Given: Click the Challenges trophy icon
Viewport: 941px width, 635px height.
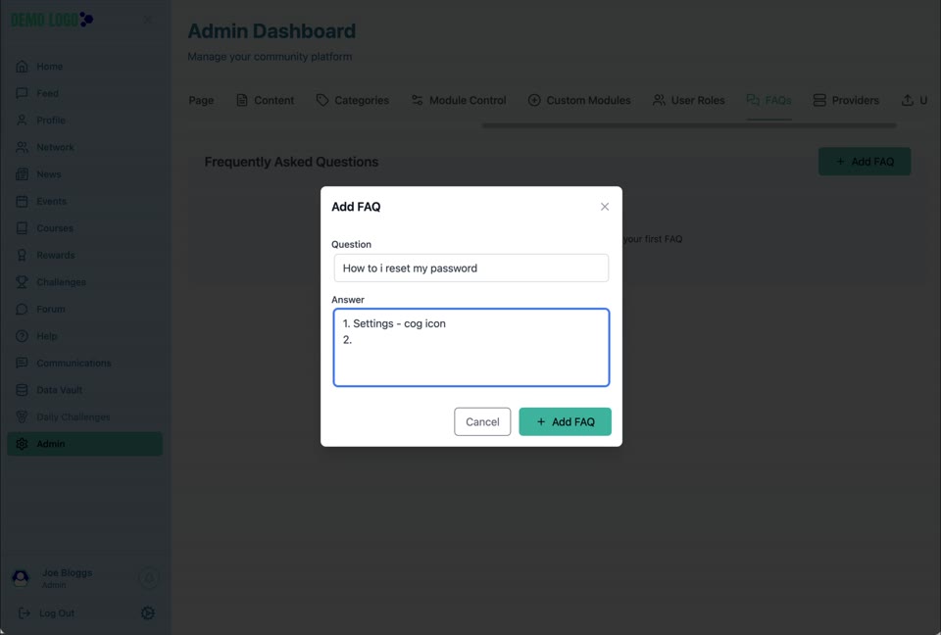Looking at the screenshot, I should pyautogui.click(x=22, y=282).
